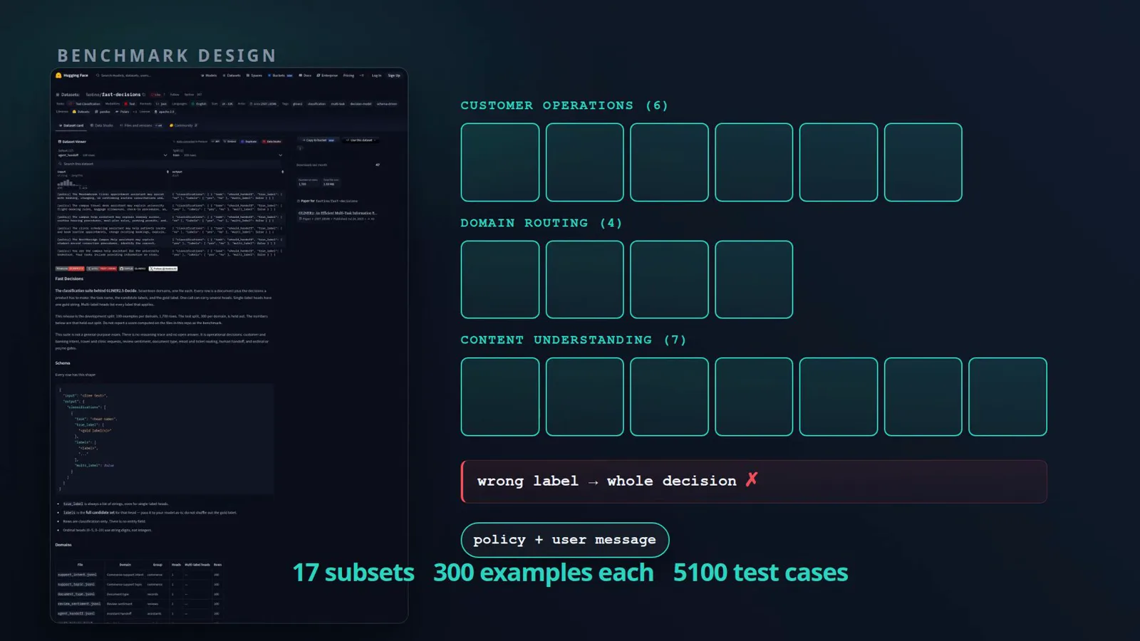The height and width of the screenshot is (641, 1140).
Task: Click the apache-2.0 license tag
Action: pos(164,112)
